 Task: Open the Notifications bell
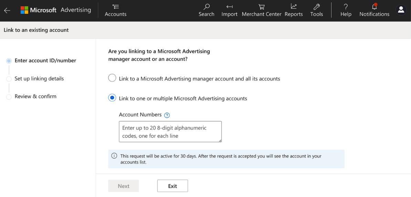point(374,10)
